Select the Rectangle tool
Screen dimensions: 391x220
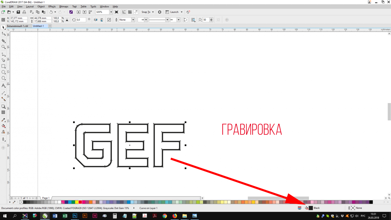tap(3, 66)
